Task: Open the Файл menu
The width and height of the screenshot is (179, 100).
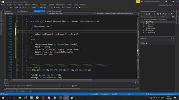Action: click(3, 5)
